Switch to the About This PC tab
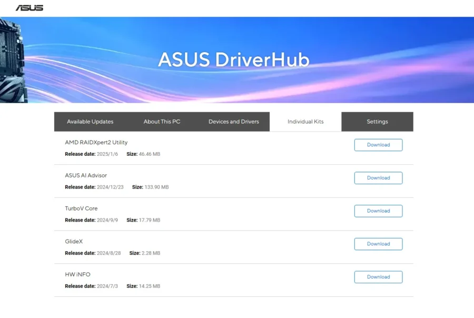 click(x=162, y=122)
